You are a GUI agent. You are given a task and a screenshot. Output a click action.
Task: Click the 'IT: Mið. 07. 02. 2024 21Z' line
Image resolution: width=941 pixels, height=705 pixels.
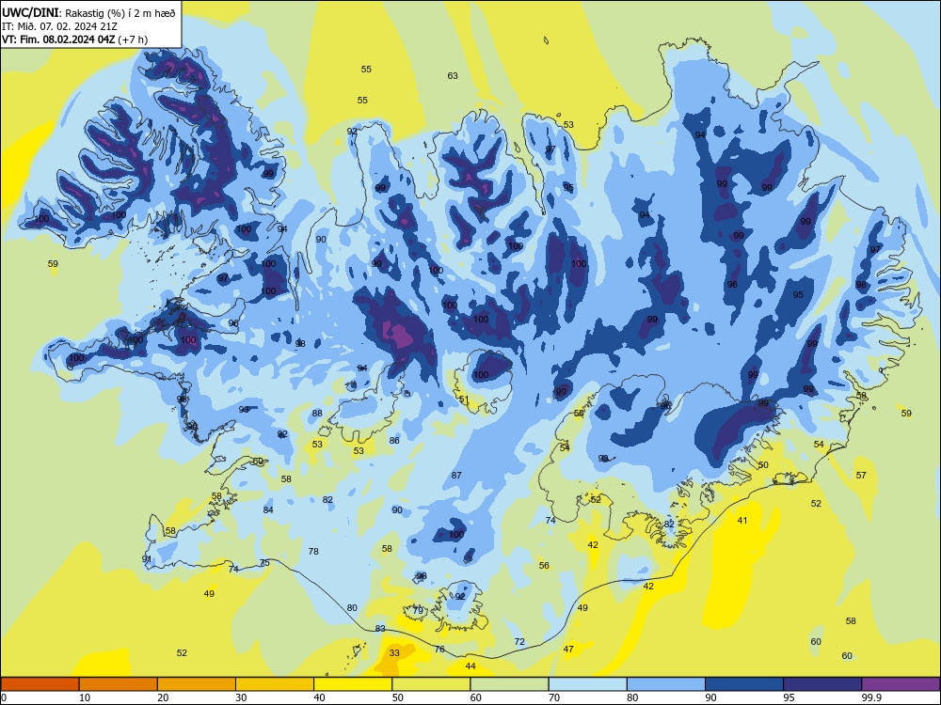pos(59,26)
